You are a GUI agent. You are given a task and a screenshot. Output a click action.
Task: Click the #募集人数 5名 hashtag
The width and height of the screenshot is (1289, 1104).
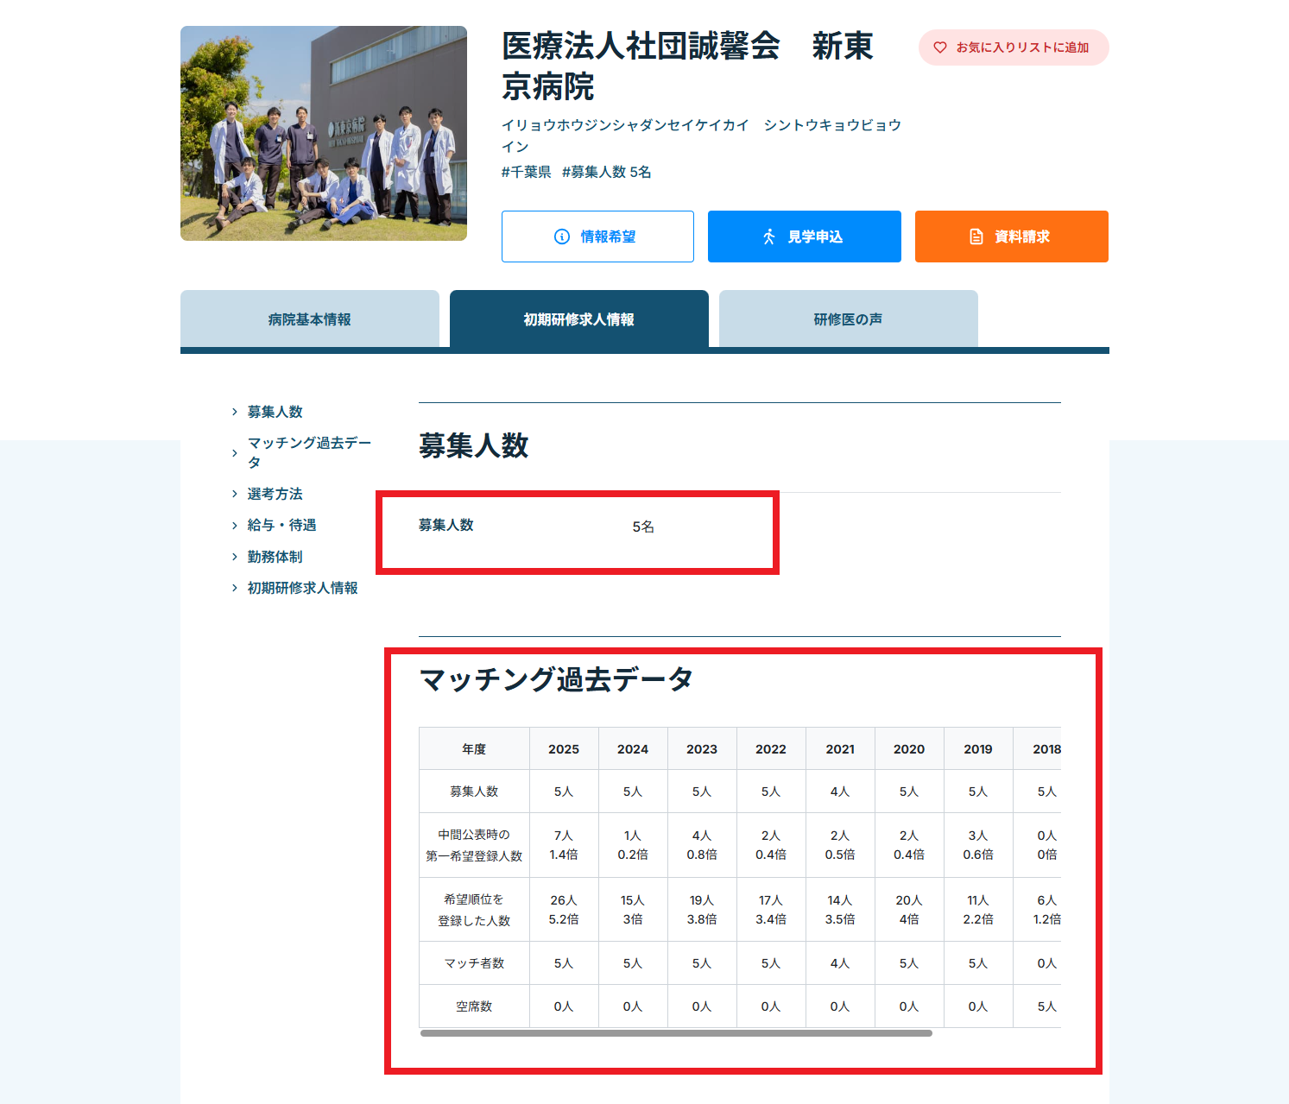(607, 172)
